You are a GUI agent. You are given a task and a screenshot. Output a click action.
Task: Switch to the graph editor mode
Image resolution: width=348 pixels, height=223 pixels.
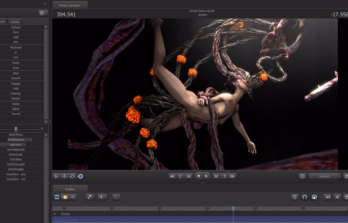click(73, 197)
